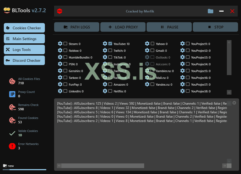Open the Gmail service gear icon

[147, 50]
